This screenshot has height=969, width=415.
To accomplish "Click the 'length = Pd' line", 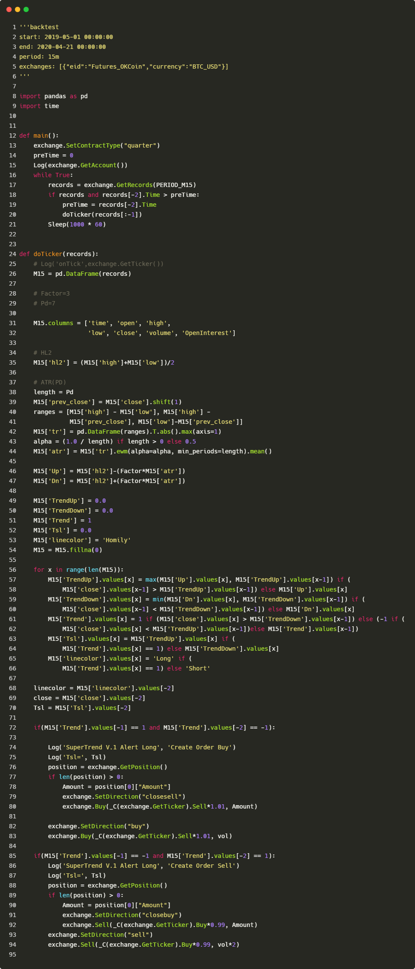I will tap(54, 392).
